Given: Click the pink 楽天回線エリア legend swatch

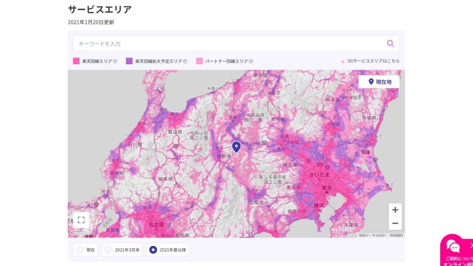Looking at the screenshot, I should point(77,61).
